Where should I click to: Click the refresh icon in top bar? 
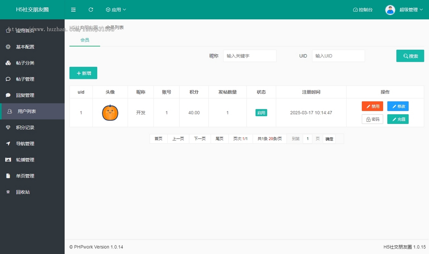point(91,10)
